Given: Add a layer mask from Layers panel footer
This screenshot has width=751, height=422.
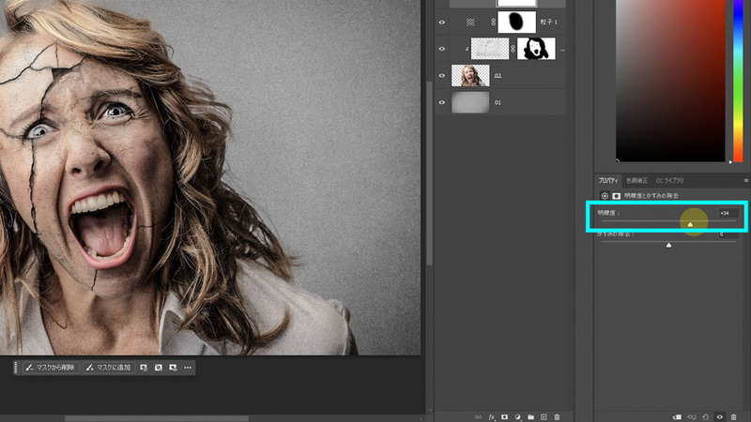Looking at the screenshot, I should click(x=504, y=417).
